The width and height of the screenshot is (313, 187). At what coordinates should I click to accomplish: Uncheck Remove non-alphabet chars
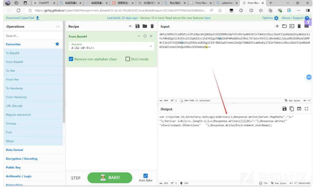pyautogui.click(x=71, y=59)
